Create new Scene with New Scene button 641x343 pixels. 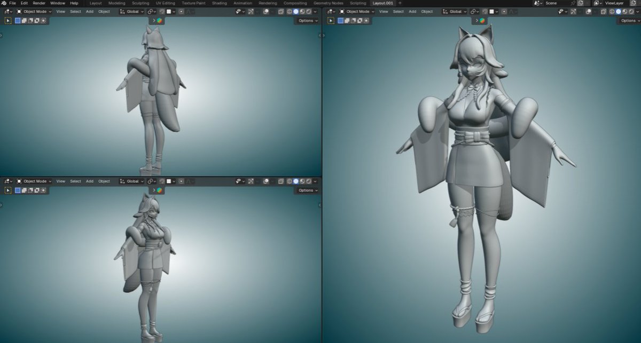click(580, 3)
